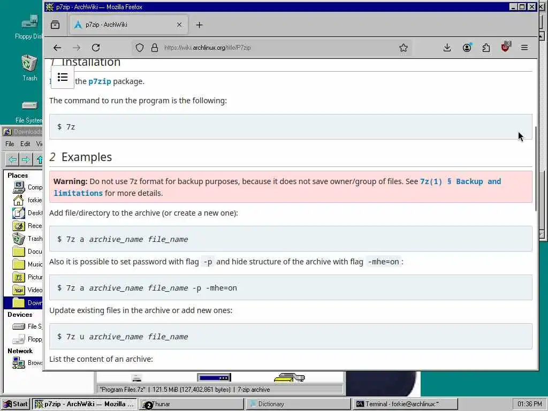
Task: Open the Firefox account icon
Action: [x=467, y=48]
